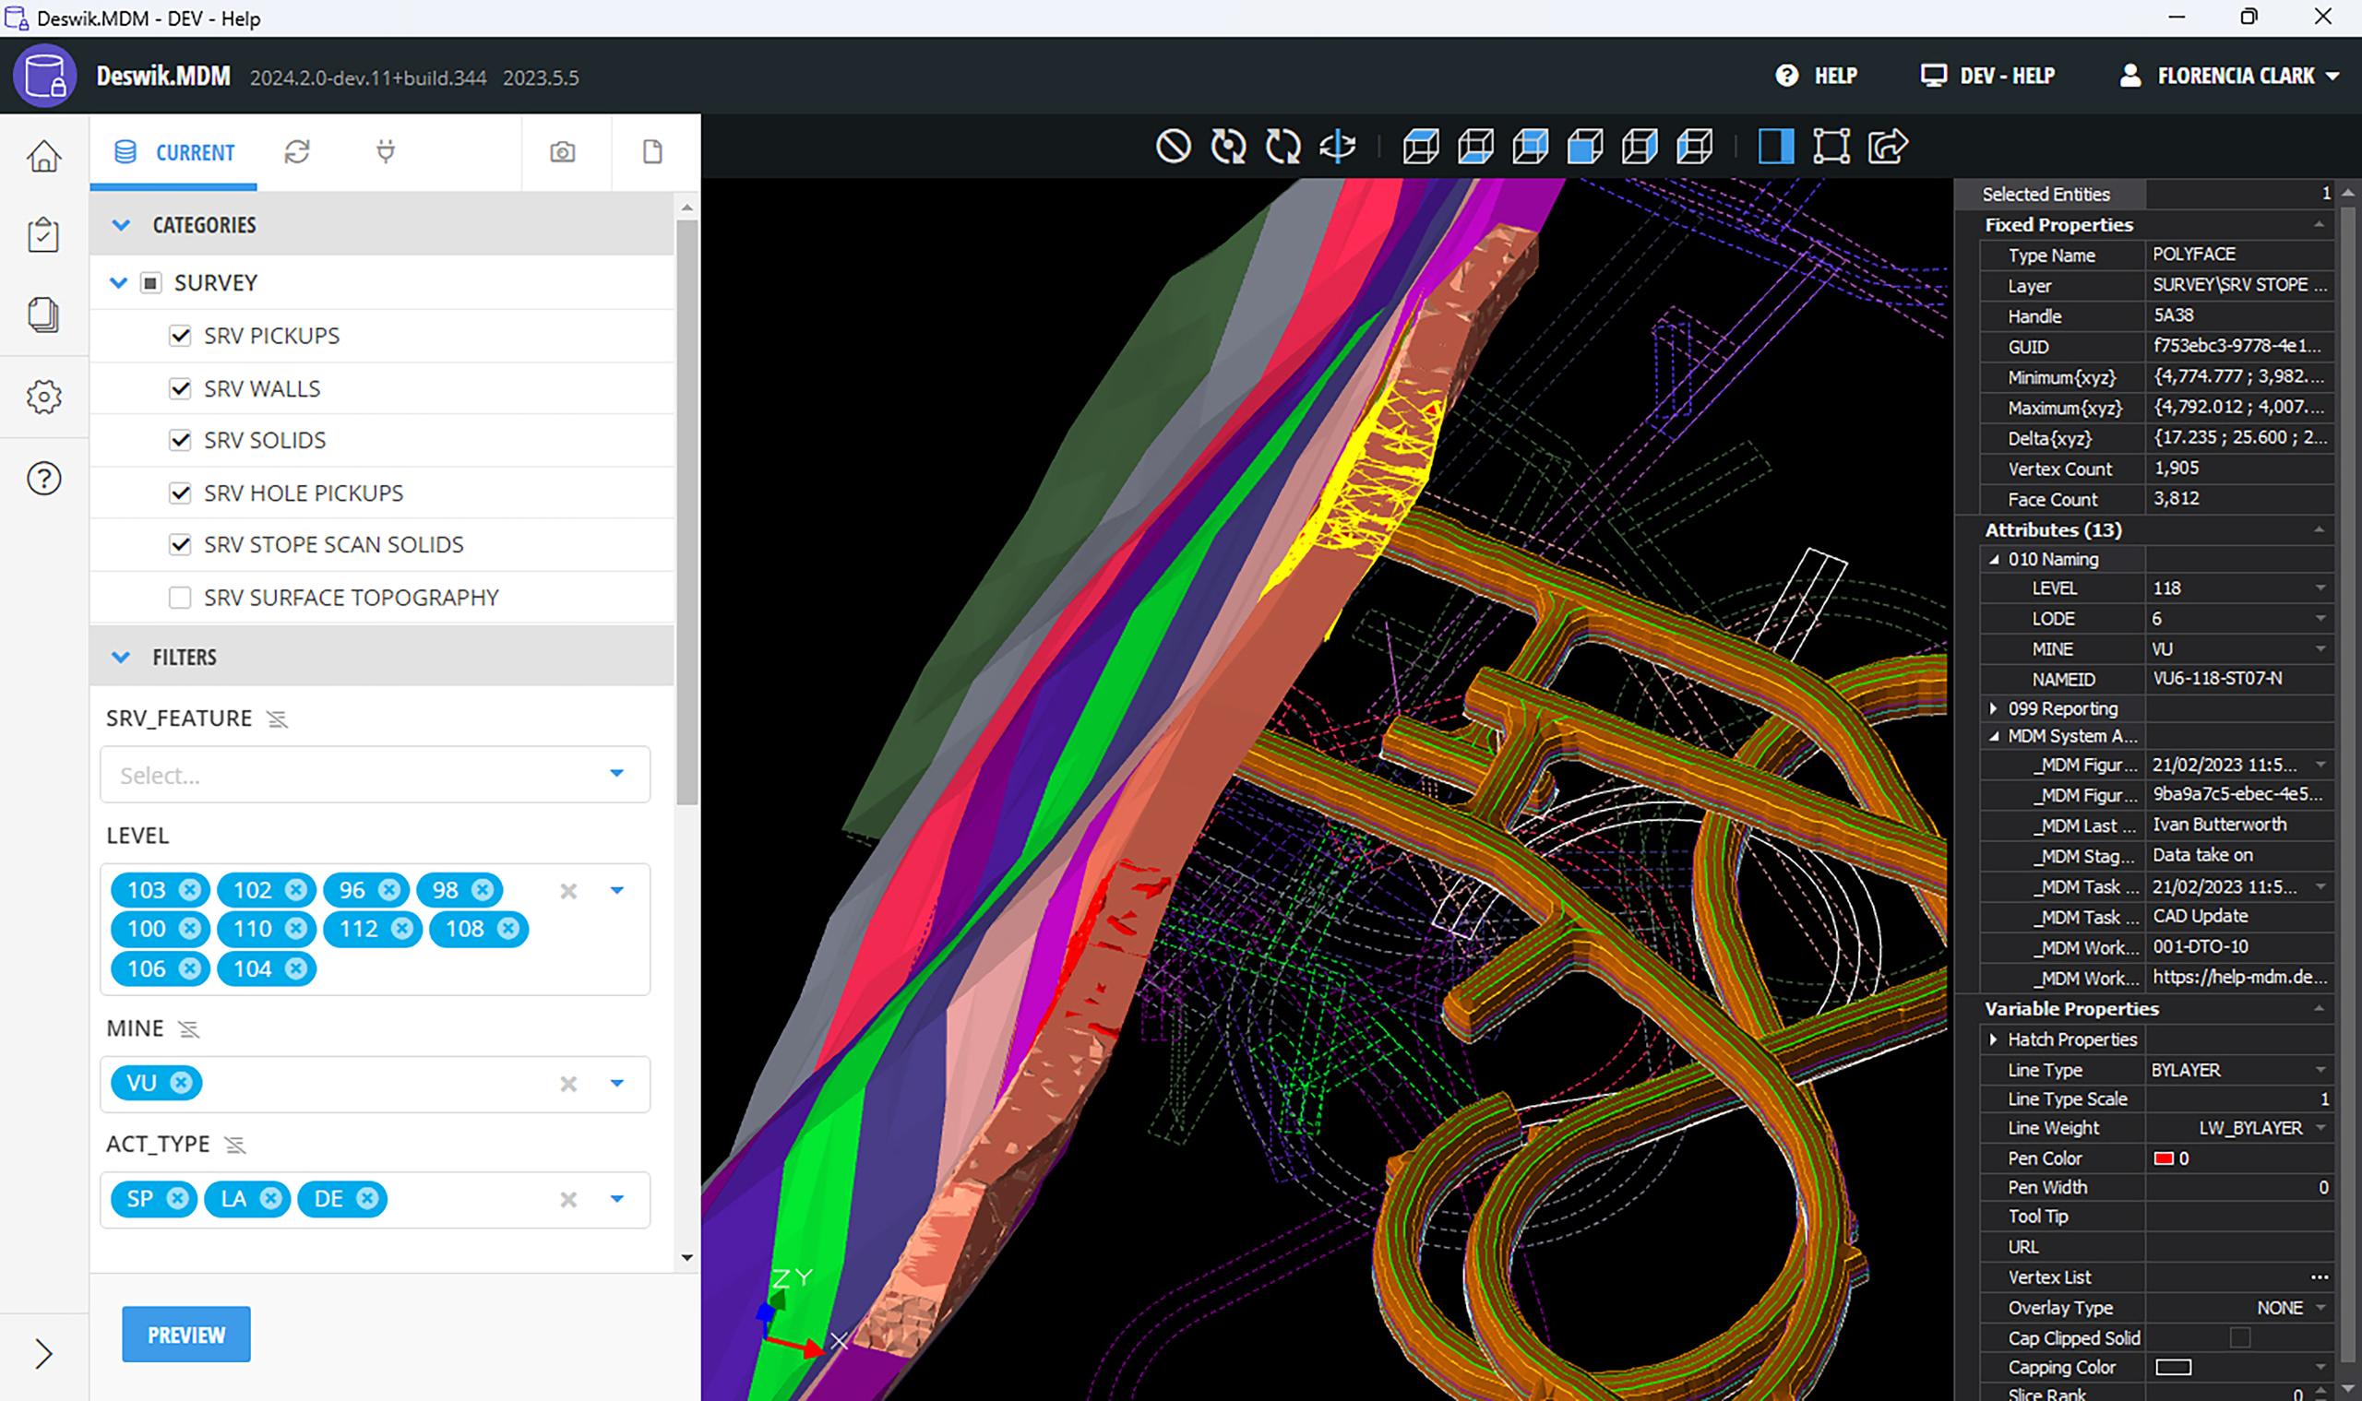Toggle the split/section view icon

(x=1775, y=147)
